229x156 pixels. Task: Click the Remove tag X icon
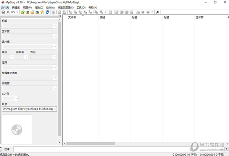click(8, 12)
